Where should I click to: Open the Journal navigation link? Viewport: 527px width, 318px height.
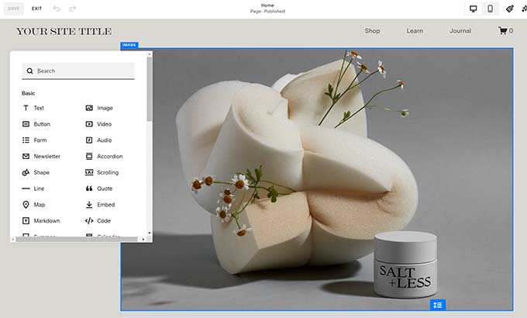tap(460, 31)
